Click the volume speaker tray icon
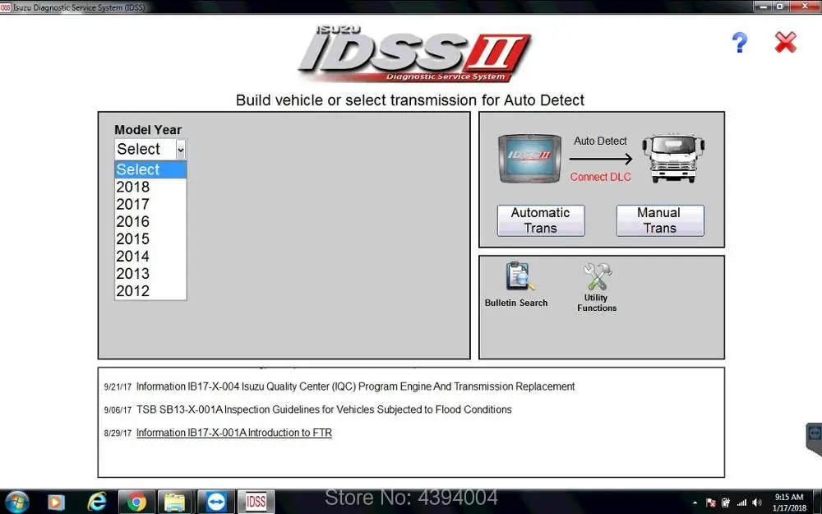The width and height of the screenshot is (822, 514). pos(756,503)
